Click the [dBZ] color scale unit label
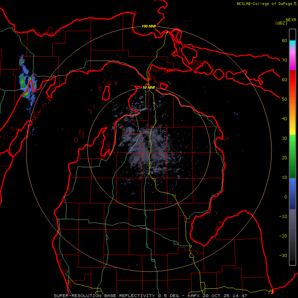298x298 pixels. click(x=281, y=23)
